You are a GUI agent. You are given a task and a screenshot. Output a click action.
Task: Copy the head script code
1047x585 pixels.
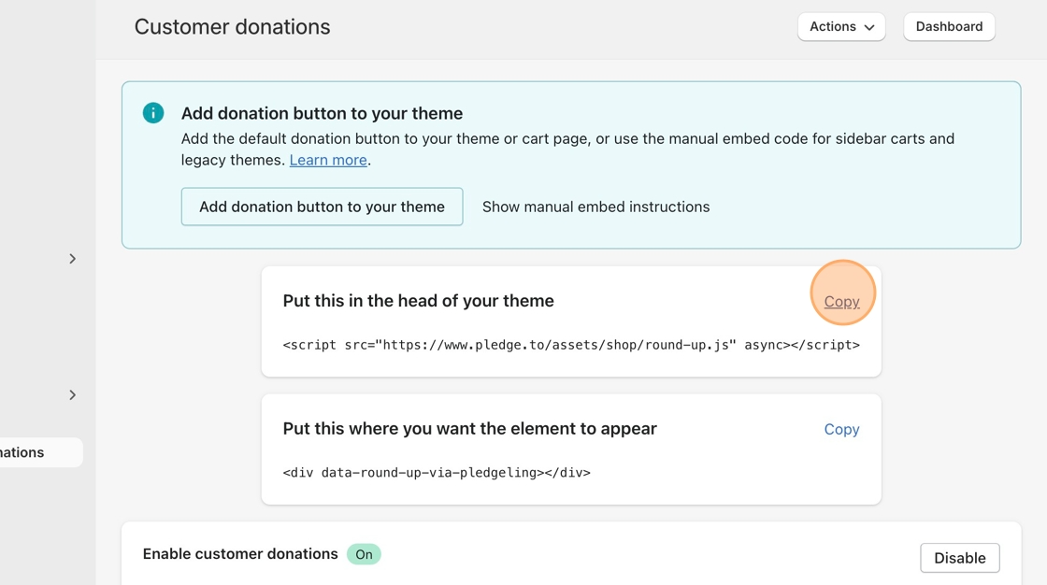click(x=841, y=301)
